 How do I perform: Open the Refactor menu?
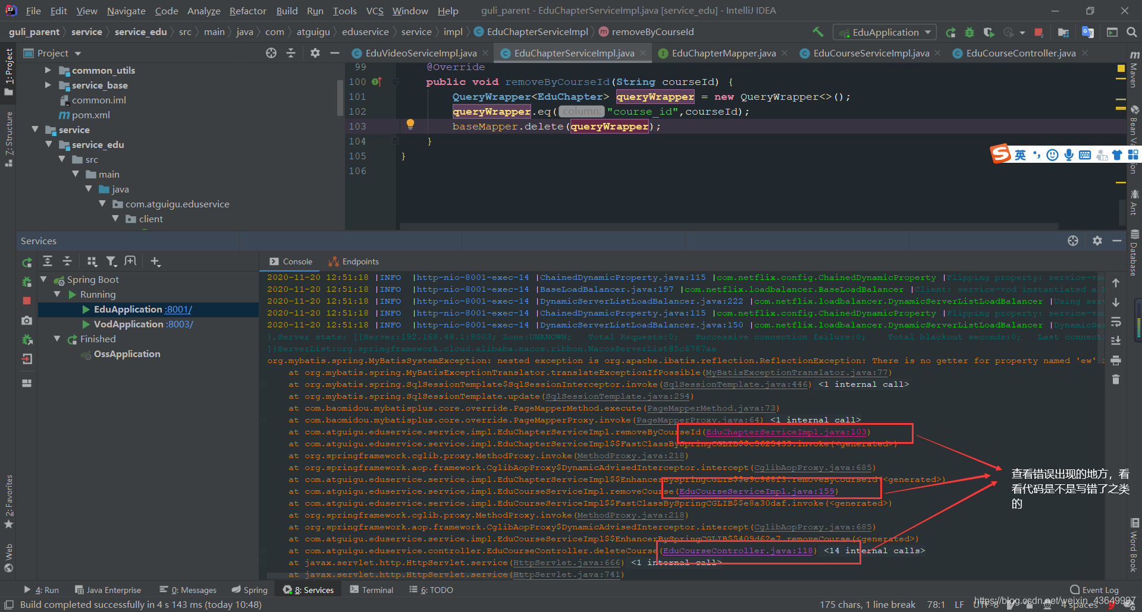(247, 11)
